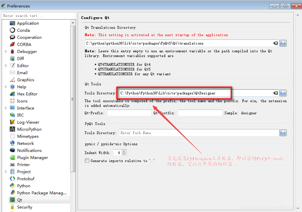The width and height of the screenshot is (302, 212).
Task: Maximize the Preferences window
Action: 285,6
